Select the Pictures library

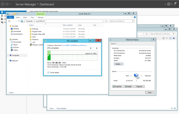[x=15, y=47]
